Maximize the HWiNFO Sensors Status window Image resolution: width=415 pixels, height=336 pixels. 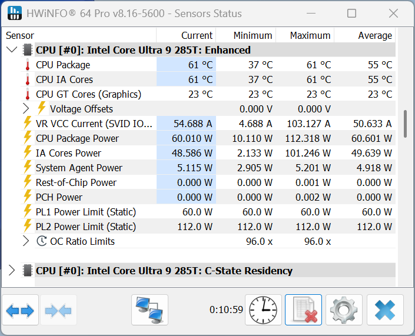(x=351, y=13)
